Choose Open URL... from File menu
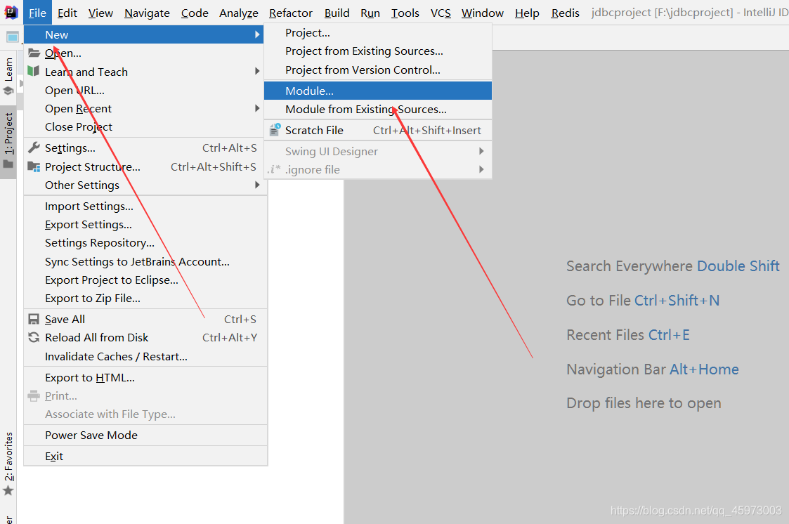 pos(144,90)
